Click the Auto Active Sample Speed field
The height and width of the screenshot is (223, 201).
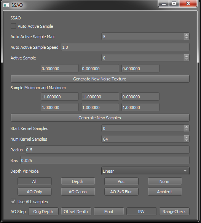click(x=125, y=47)
